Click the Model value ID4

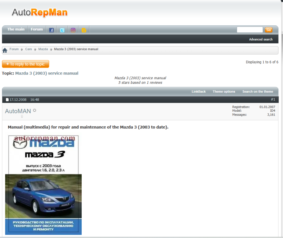(273, 111)
